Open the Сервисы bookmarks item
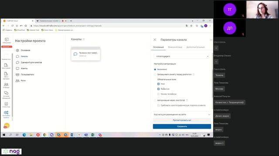 pyautogui.click(x=7, y=30)
